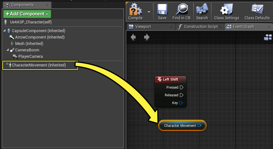Click the Event Graph tab icon
Image resolution: width=273 pixels, height=149 pixels.
point(229,27)
